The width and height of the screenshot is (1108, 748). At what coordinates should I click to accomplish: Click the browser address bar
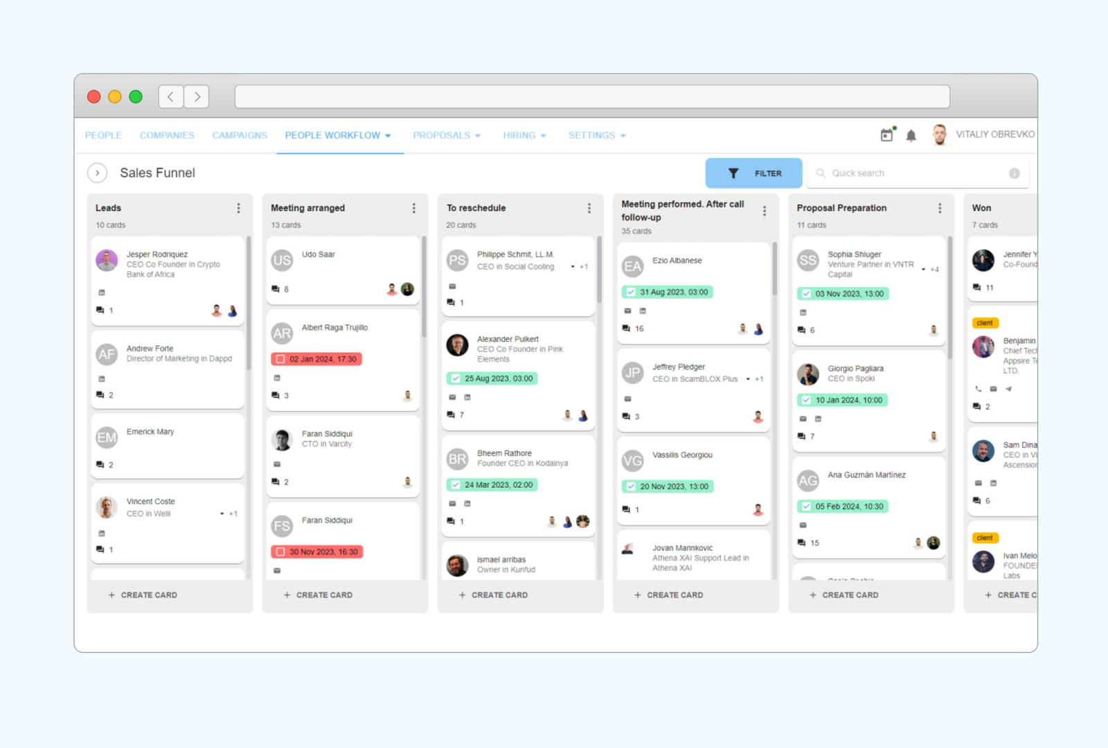(592, 97)
